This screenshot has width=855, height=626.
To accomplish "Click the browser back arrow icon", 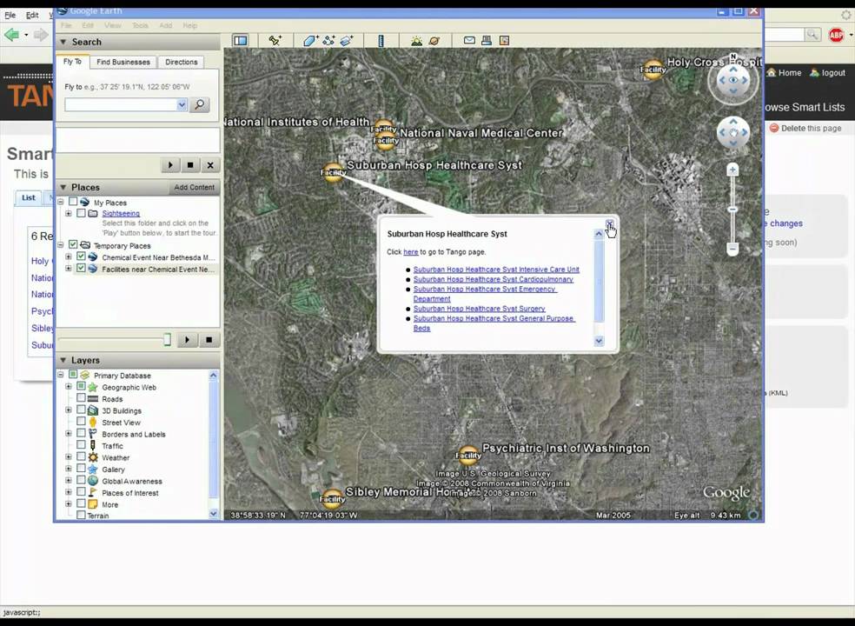I will (x=11, y=35).
